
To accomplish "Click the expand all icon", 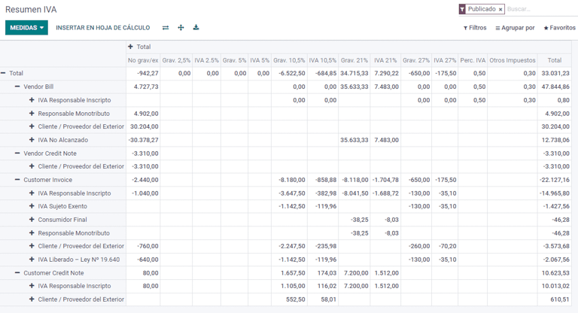I will [181, 28].
